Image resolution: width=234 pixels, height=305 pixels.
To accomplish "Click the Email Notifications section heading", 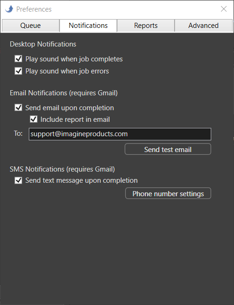I will (x=64, y=93).
